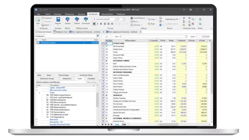The image size is (249, 140).
Task: Click the green sheet workbook tools icon
Action: [x=193, y=19]
